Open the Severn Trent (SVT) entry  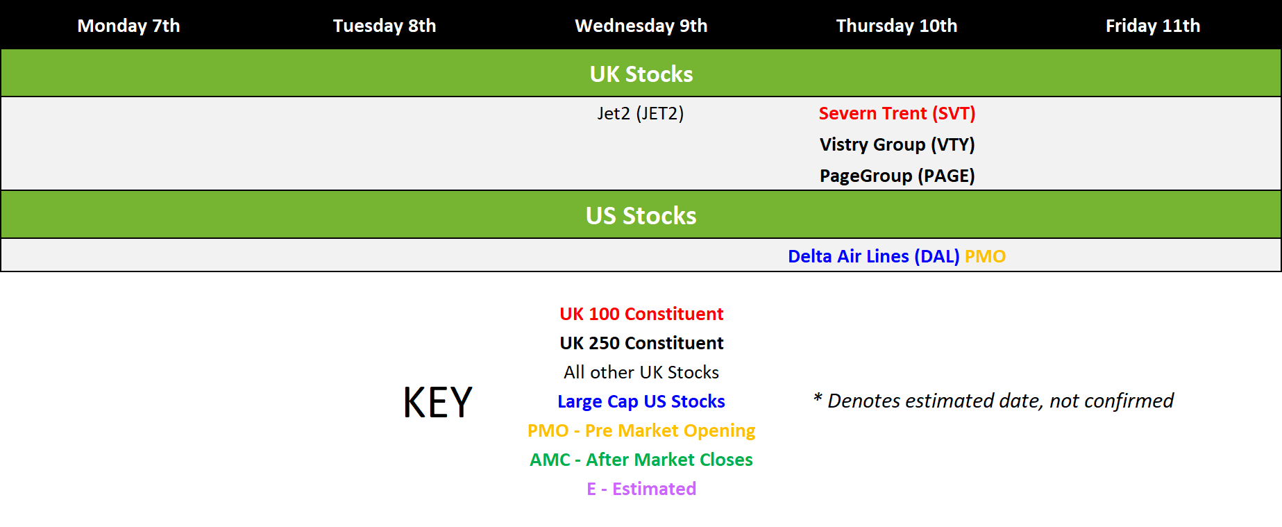coord(897,113)
